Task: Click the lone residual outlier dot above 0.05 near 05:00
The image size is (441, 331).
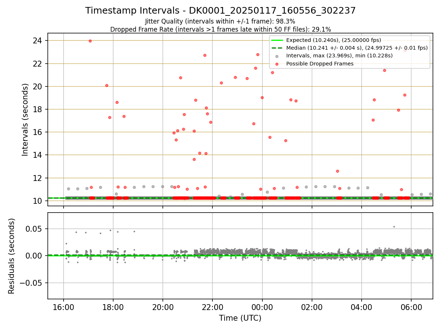Action: 394,227
